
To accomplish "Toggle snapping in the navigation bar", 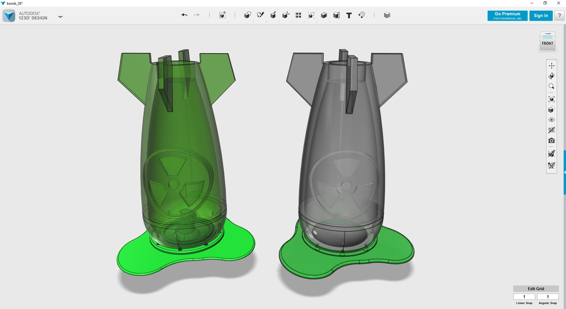I will click(552, 154).
